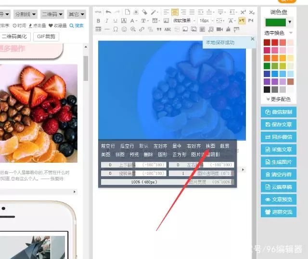Screen dimensions: 308x259
Task: Toggle justify alignment
Action: [192, 12]
